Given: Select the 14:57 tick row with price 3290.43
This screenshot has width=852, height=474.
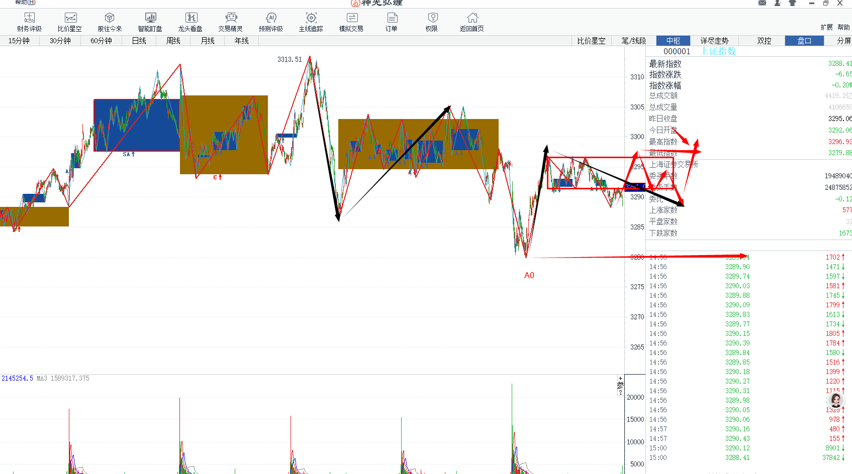Looking at the screenshot, I should 747,438.
